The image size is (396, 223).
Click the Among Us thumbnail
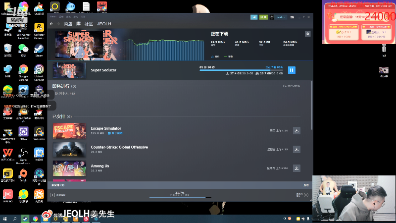[69, 168]
